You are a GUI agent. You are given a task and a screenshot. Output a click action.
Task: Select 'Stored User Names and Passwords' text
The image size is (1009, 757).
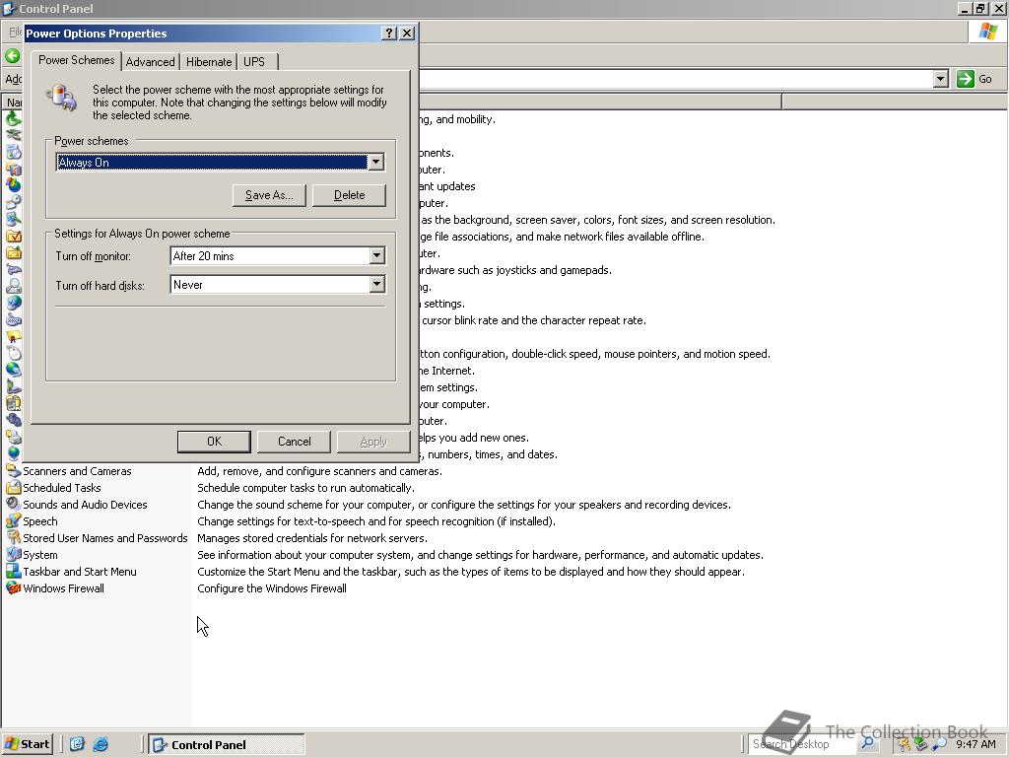click(x=104, y=538)
